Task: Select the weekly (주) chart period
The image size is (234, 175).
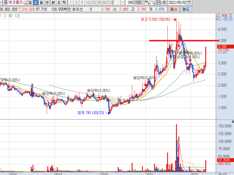Action: (36, 2)
